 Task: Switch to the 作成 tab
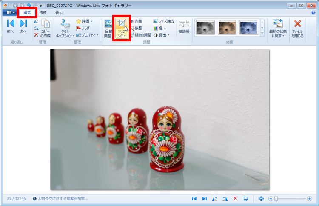[43, 13]
